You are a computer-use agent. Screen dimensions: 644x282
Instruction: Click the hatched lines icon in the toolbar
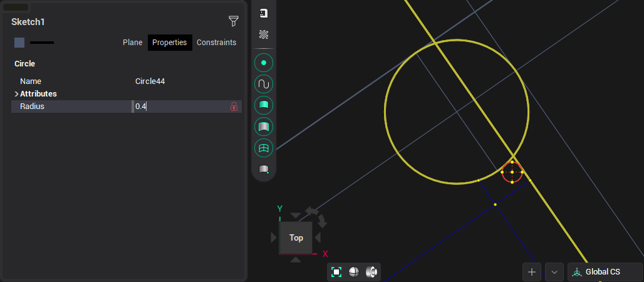[264, 34]
